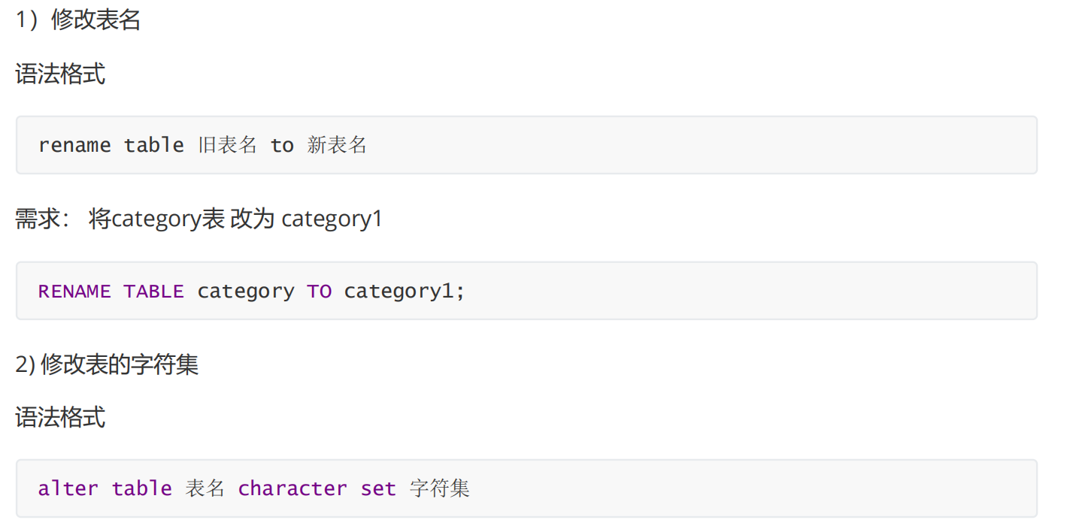Select the "新表名" placeholder in the code block

point(337,145)
